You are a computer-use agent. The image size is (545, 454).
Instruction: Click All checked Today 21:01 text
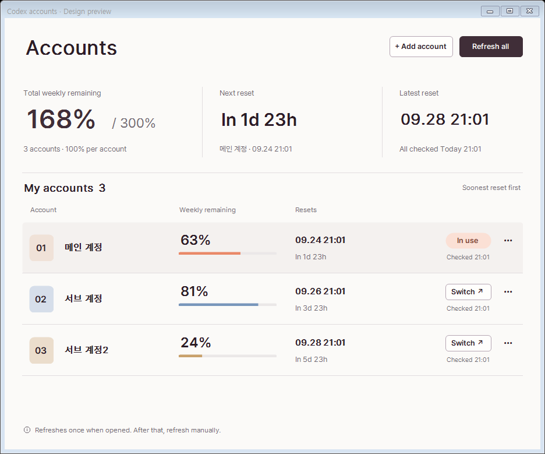[440, 149]
